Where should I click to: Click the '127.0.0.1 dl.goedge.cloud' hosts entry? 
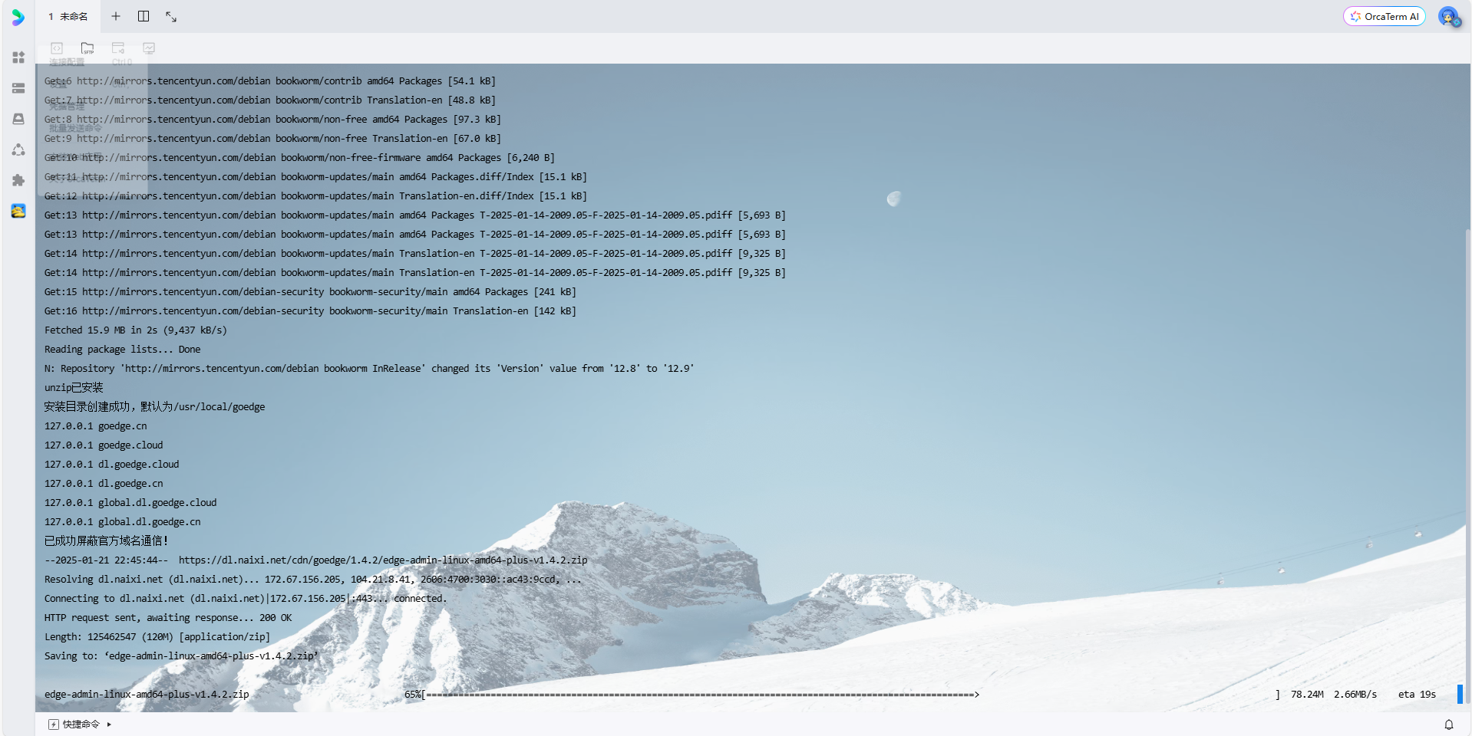112,465
